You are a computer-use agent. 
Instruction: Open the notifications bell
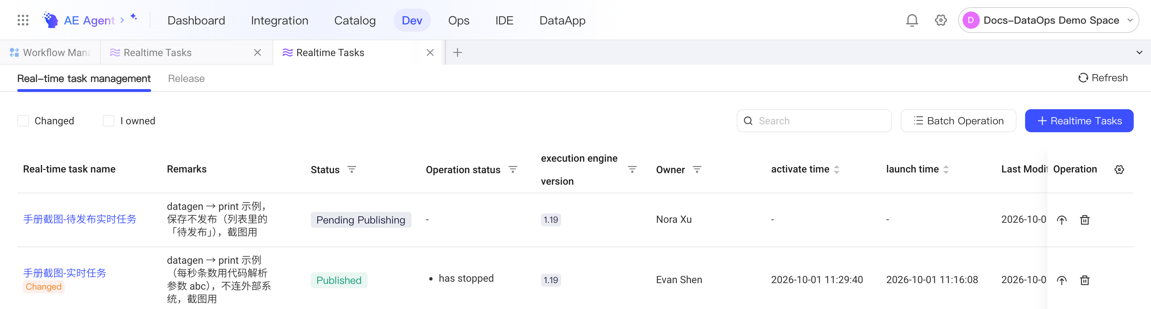pyautogui.click(x=912, y=20)
